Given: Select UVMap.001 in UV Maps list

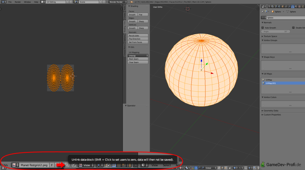Looking at the screenshot, I should 283,83.
